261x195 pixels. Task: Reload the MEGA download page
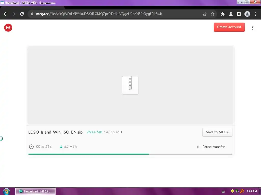(22, 14)
